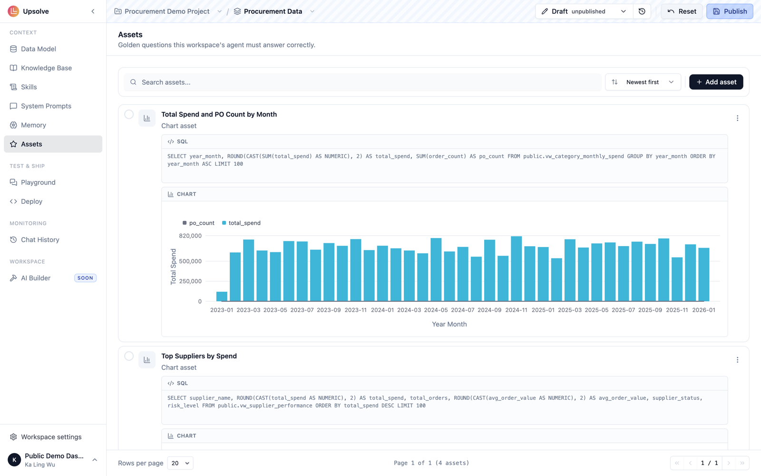Expand Procurement Data workspace chevron
Screen dimensions: 761x476
(312, 11)
